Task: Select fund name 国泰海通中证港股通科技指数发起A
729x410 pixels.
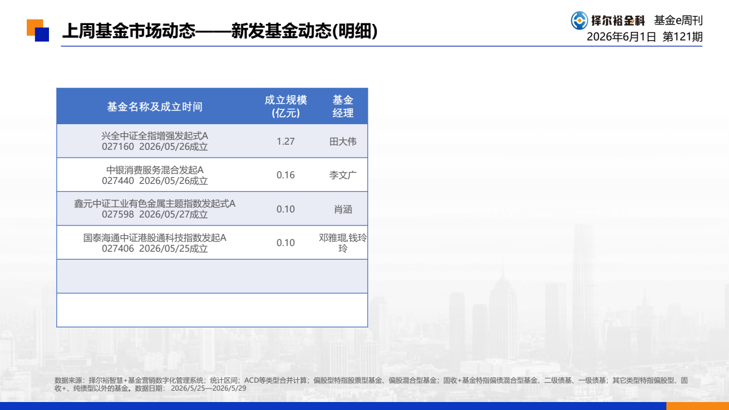Action: (x=155, y=237)
